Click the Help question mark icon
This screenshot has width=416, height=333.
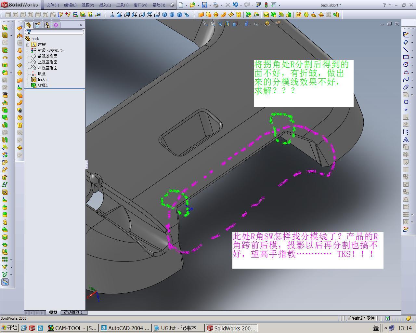tap(384, 5)
